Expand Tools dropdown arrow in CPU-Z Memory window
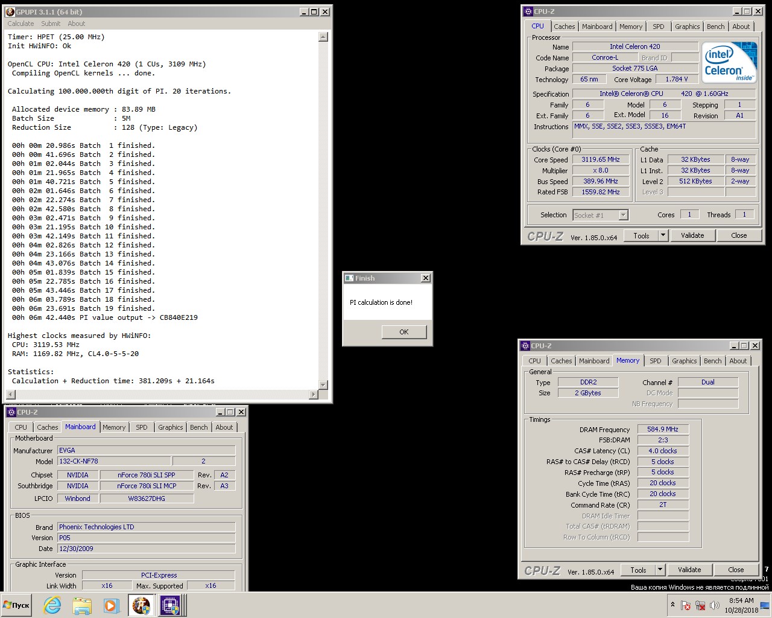772x618 pixels. pyautogui.click(x=660, y=570)
